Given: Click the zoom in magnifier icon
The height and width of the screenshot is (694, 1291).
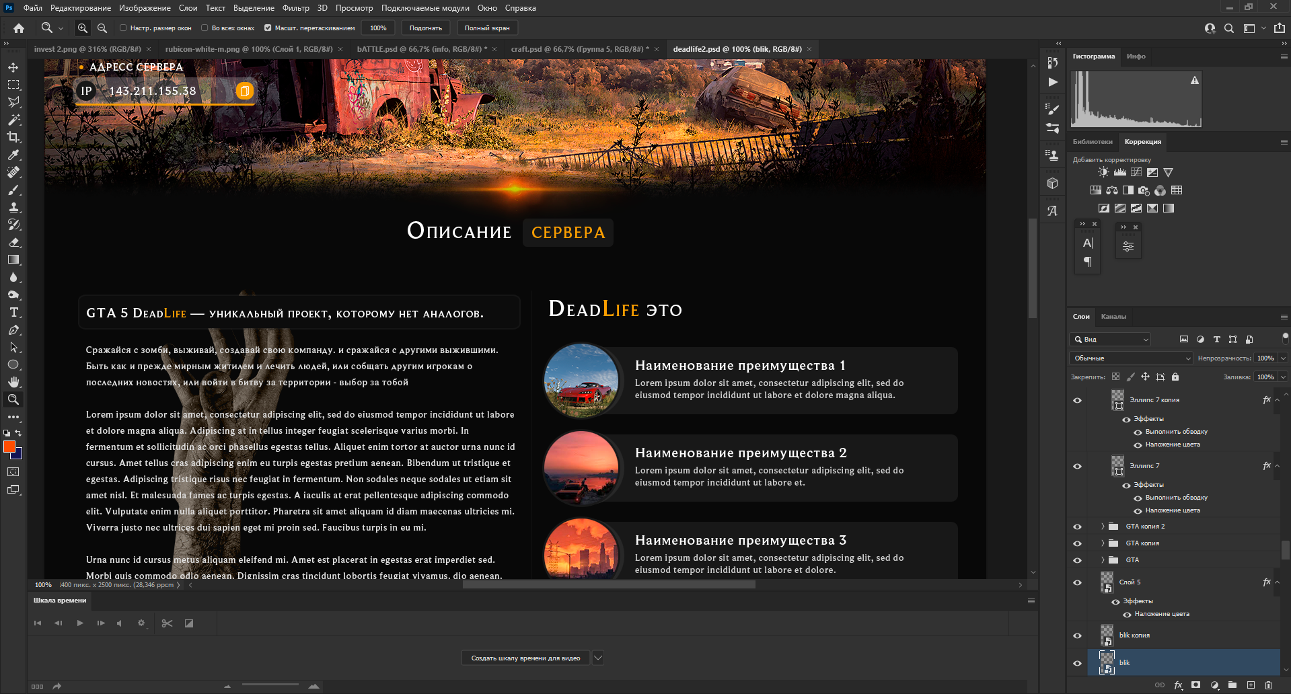Looking at the screenshot, I should [83, 28].
